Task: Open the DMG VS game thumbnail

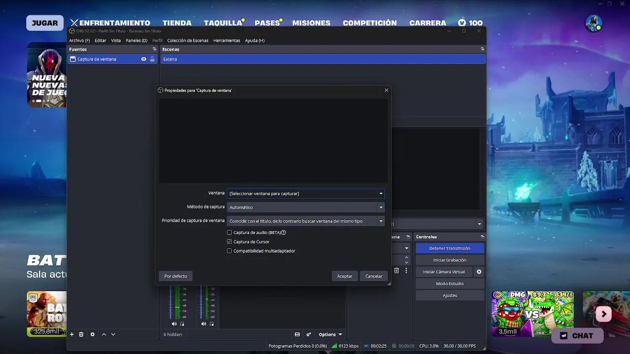Action: tap(533, 314)
